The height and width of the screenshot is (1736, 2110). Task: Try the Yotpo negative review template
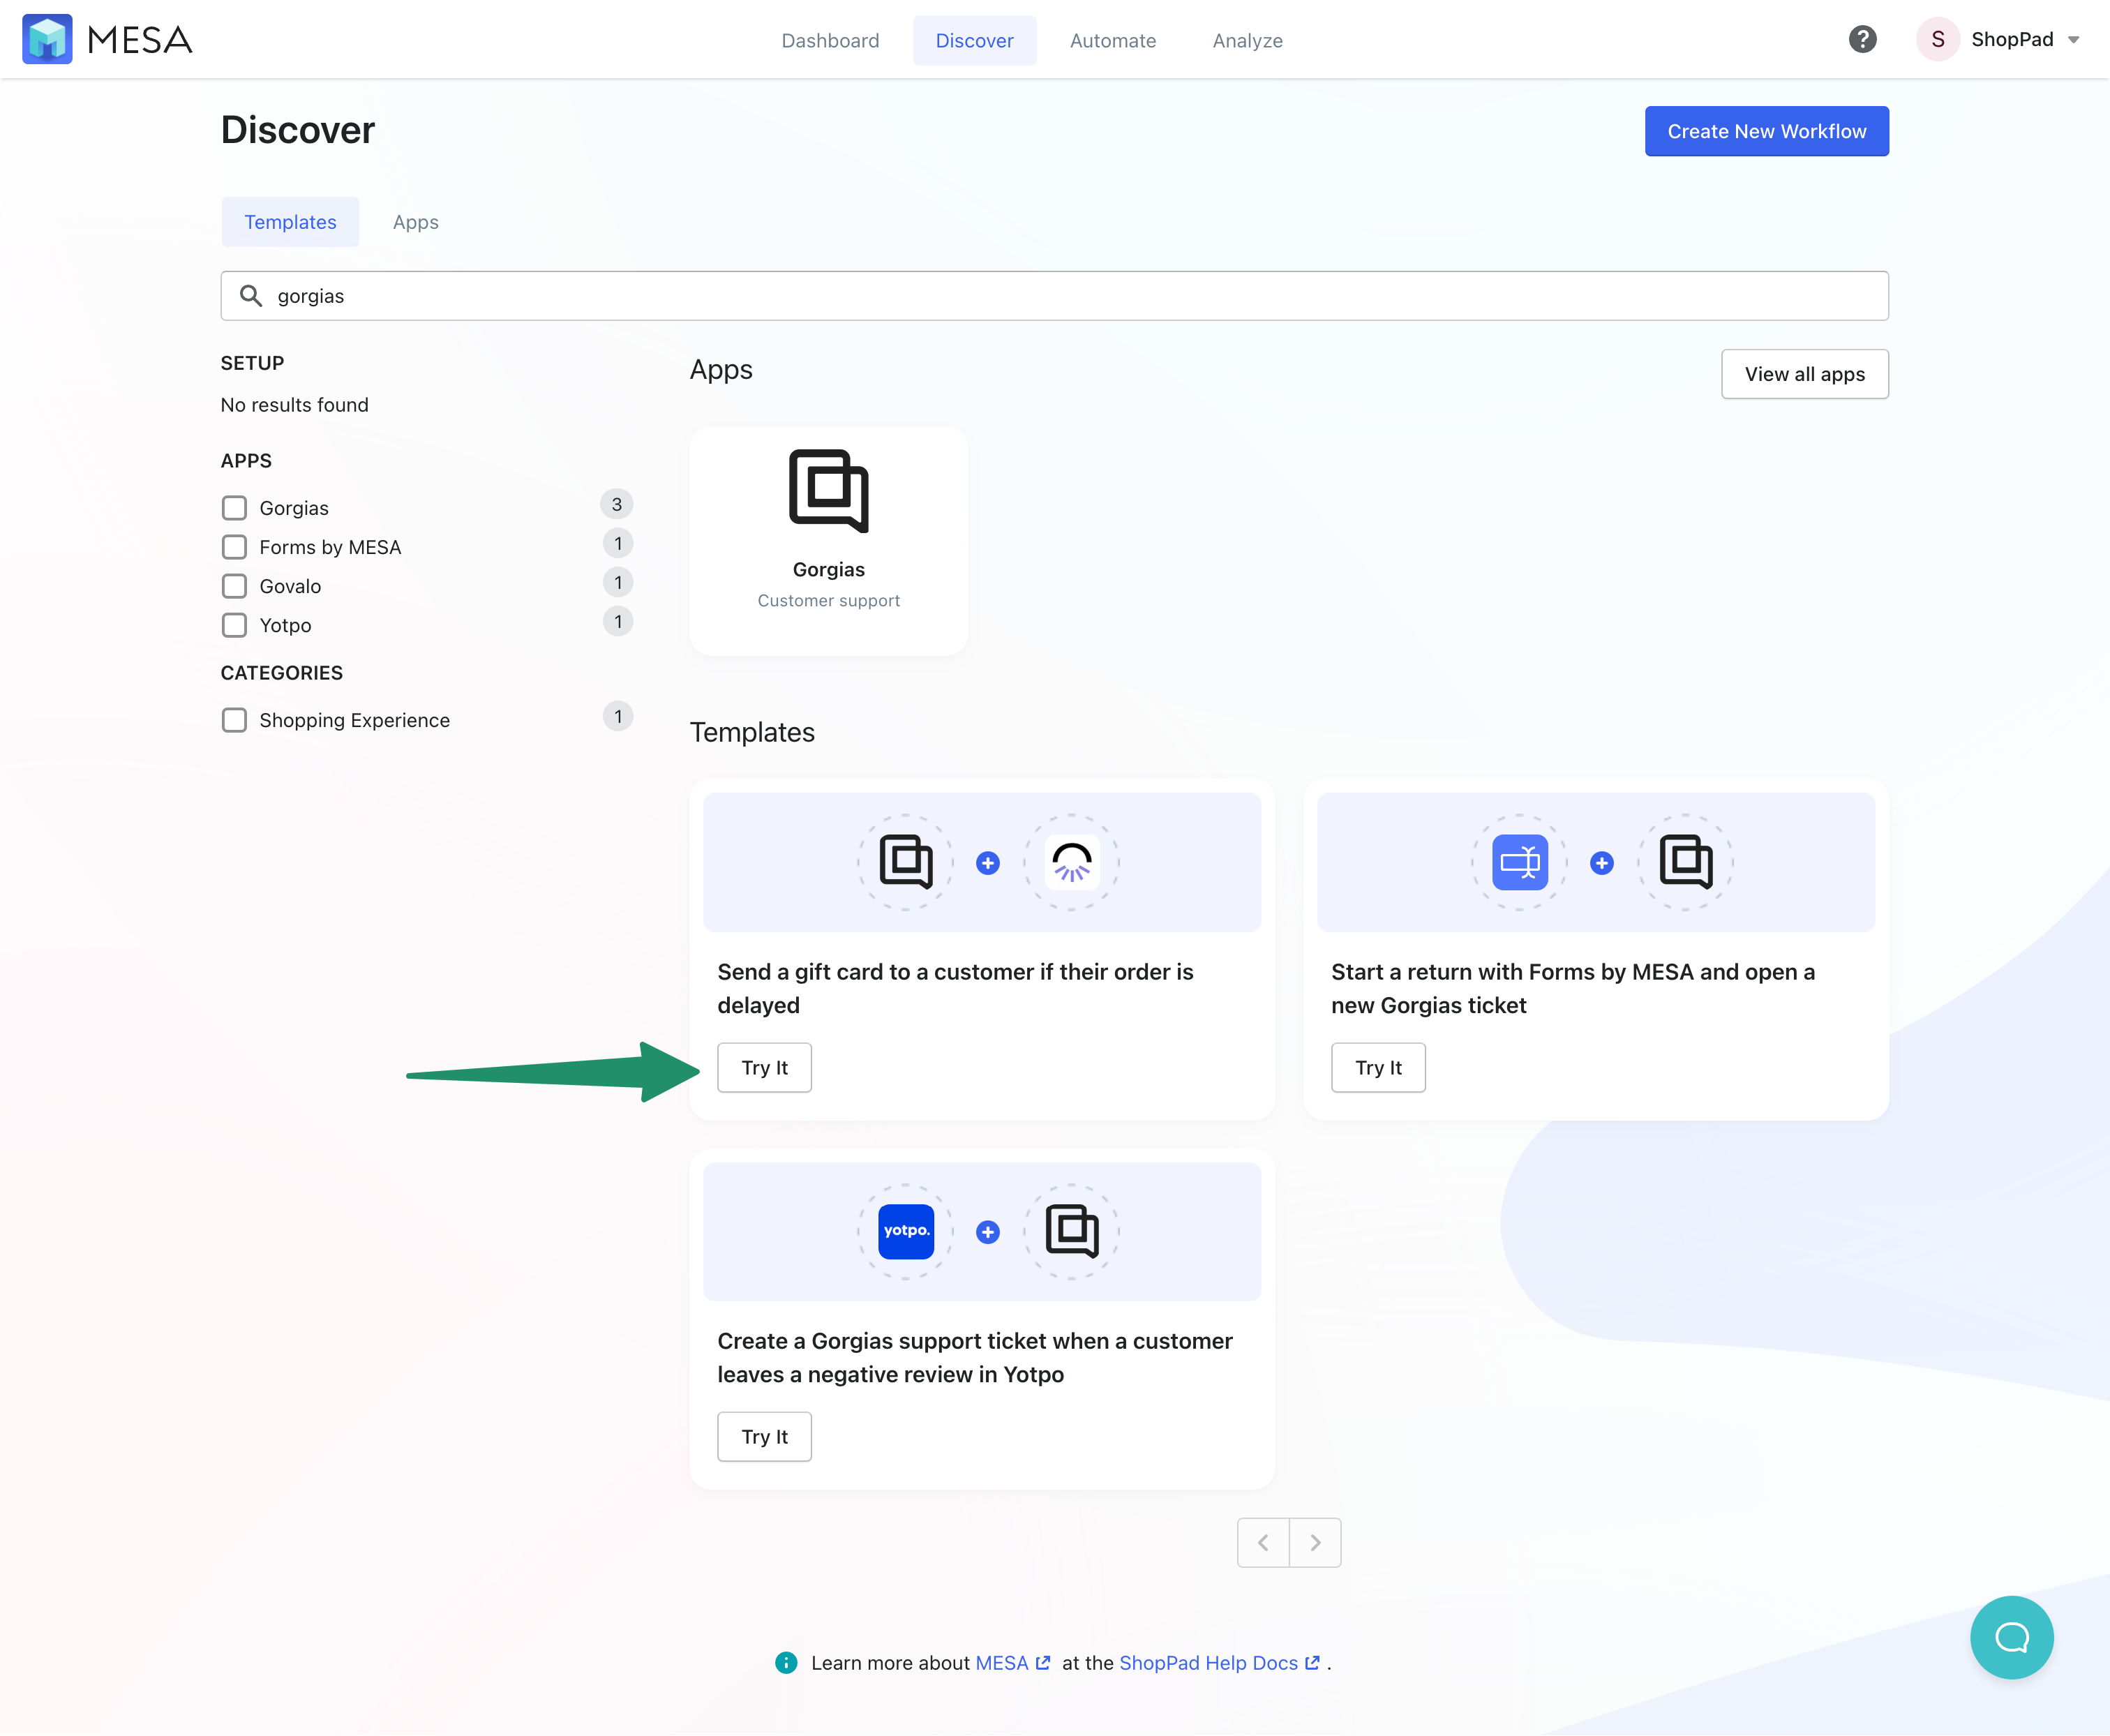[x=764, y=1436]
